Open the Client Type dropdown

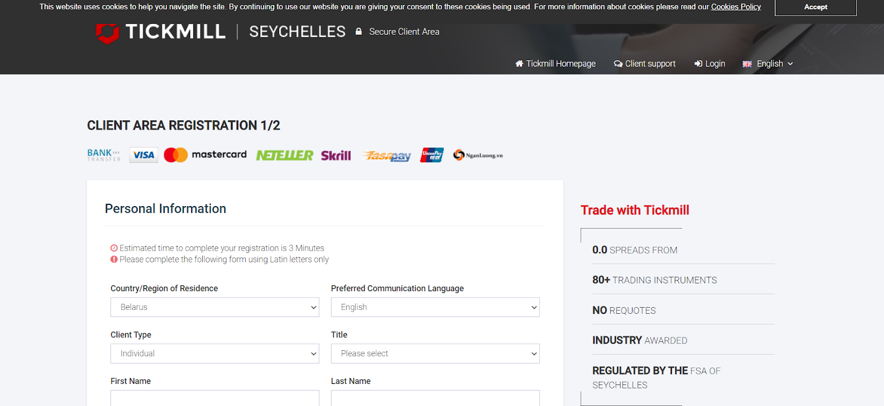tap(215, 354)
